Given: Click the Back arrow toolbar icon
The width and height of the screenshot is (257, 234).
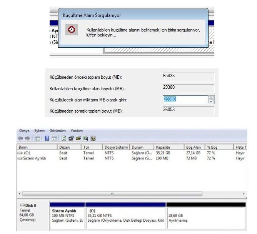Looking at the screenshot, I should tap(21, 138).
